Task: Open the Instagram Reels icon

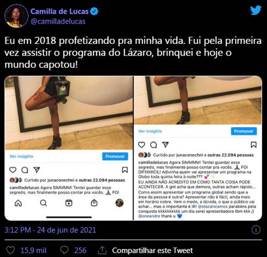Action: pos(69,203)
